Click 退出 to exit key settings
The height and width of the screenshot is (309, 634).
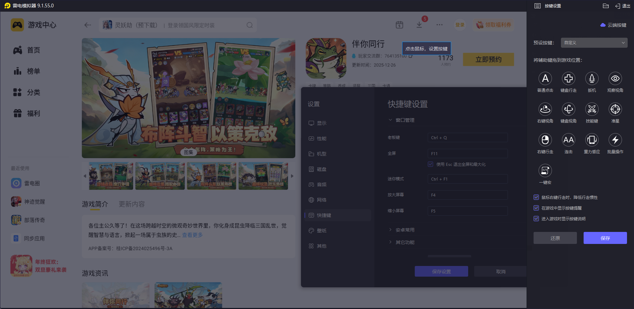pyautogui.click(x=623, y=6)
